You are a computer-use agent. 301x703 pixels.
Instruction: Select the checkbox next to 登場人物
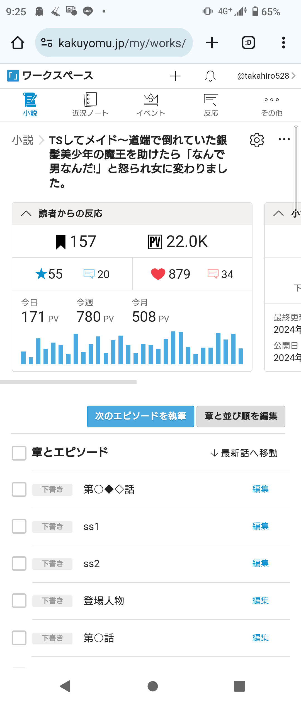pyautogui.click(x=19, y=601)
